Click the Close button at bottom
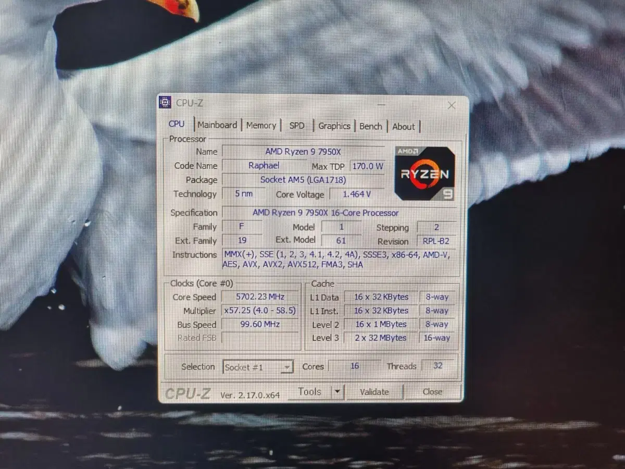 432,392
